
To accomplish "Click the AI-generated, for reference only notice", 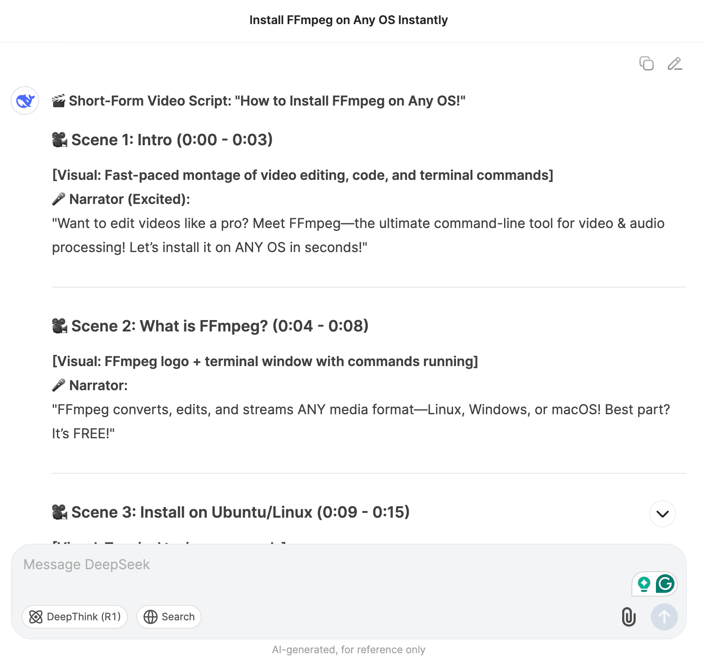I will tap(348, 649).
